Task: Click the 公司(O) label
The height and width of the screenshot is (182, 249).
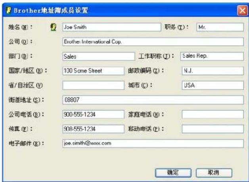Action: click(20, 42)
